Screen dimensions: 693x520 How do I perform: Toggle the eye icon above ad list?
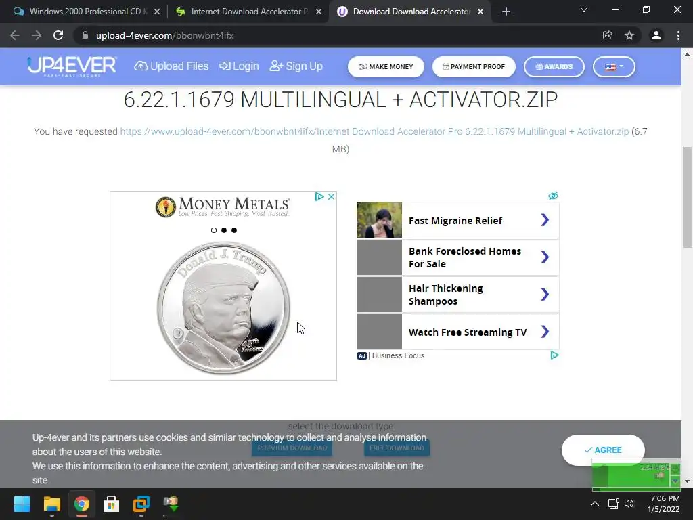553,196
